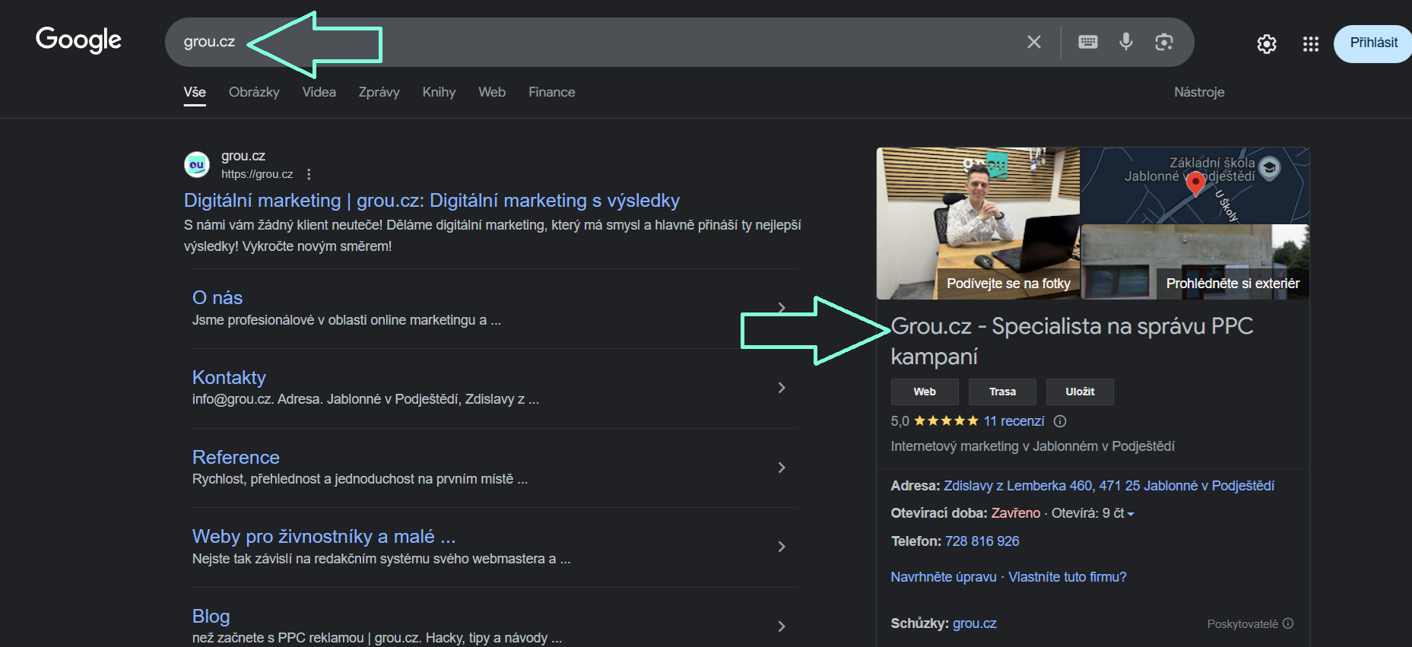The height and width of the screenshot is (647, 1412).
Task: Click the Trasa directions button
Action: click(x=1002, y=392)
